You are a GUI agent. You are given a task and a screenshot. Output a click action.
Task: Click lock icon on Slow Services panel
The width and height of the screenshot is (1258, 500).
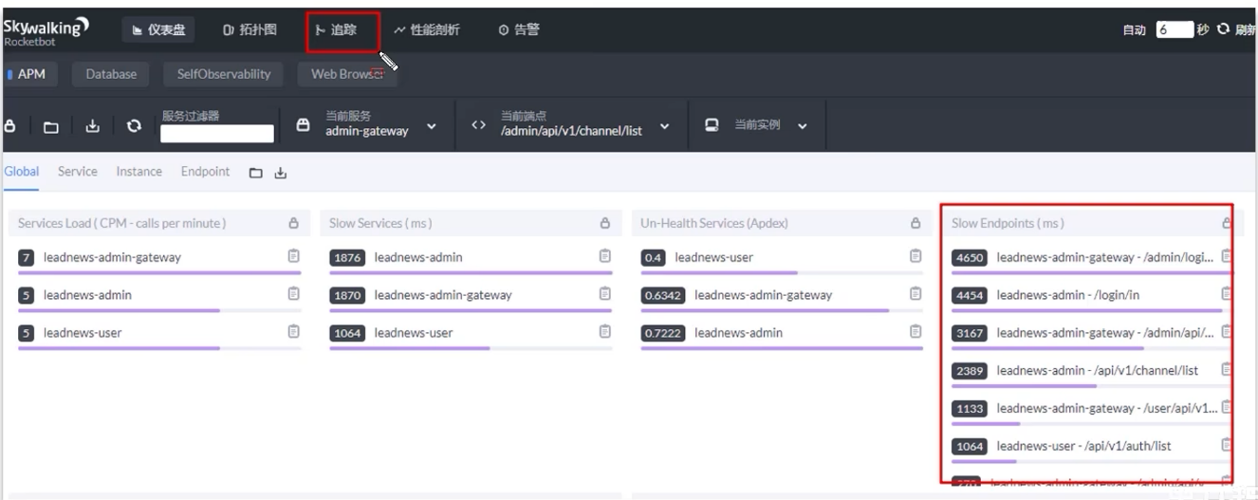pyautogui.click(x=604, y=224)
